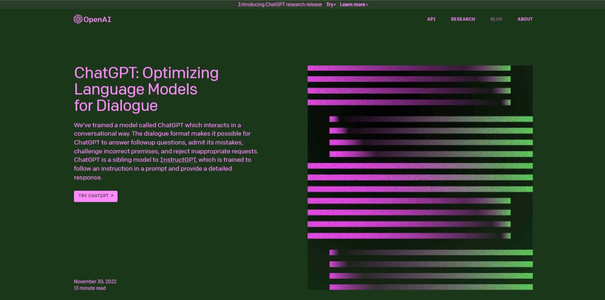
Task: Click the intro paragraph about ChatGPT
Action: (166, 151)
